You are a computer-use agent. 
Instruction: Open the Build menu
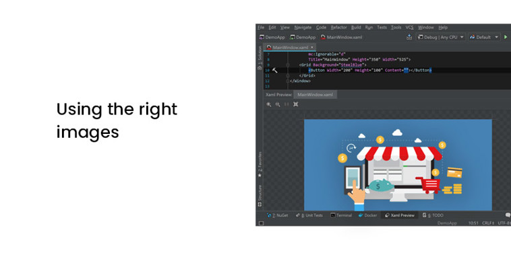[356, 28]
